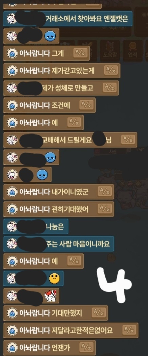Screen dimensions: 148x356
Task: Select the '주는 사람 마음이니까요' chat message
Action: [x=59, y=244]
